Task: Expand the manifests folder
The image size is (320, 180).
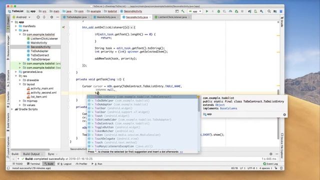Action: [x=16, y=26]
